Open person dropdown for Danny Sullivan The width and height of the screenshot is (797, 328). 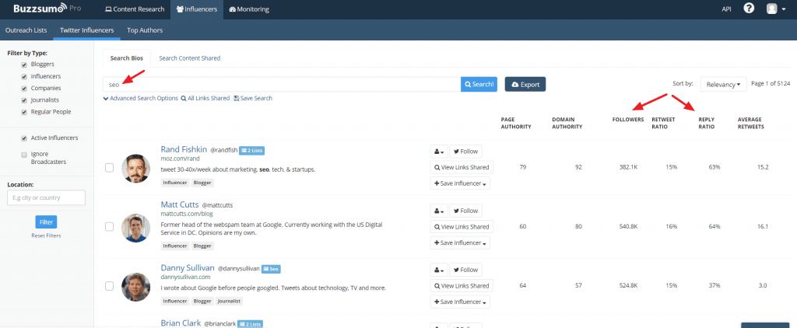click(439, 270)
